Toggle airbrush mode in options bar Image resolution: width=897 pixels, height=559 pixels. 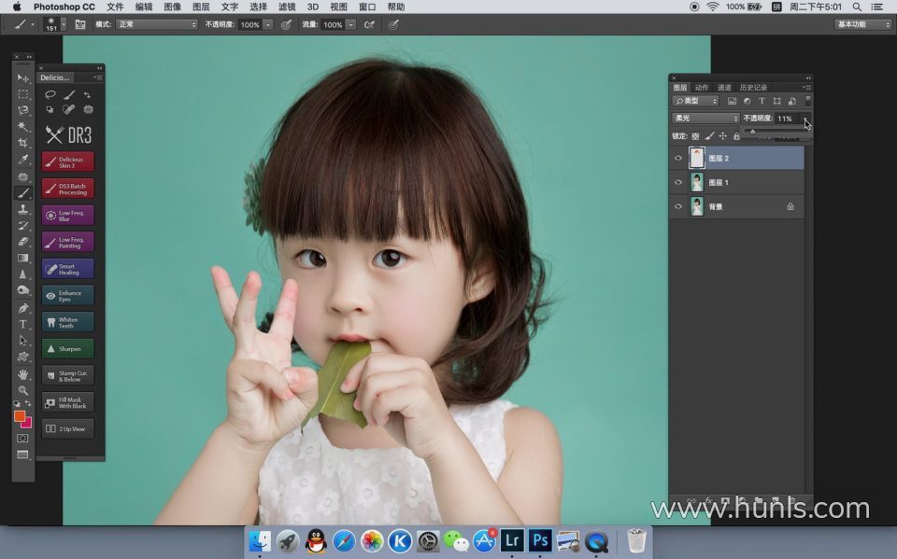click(x=369, y=24)
